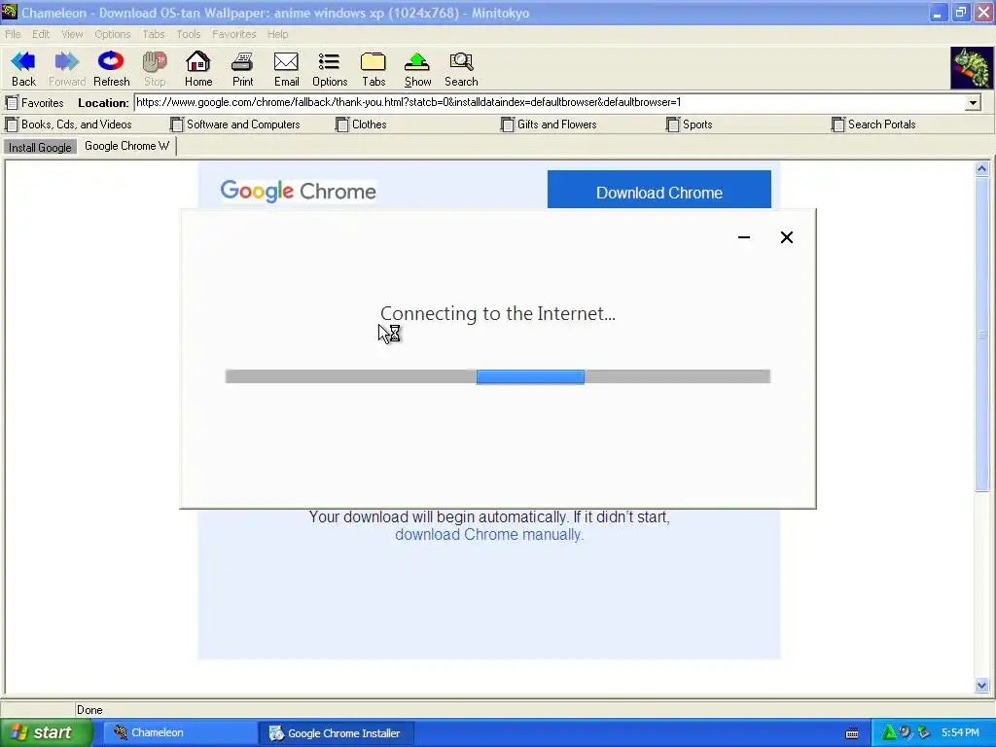The height and width of the screenshot is (747, 996).
Task: Print the page using the printer icon
Action: (242, 61)
